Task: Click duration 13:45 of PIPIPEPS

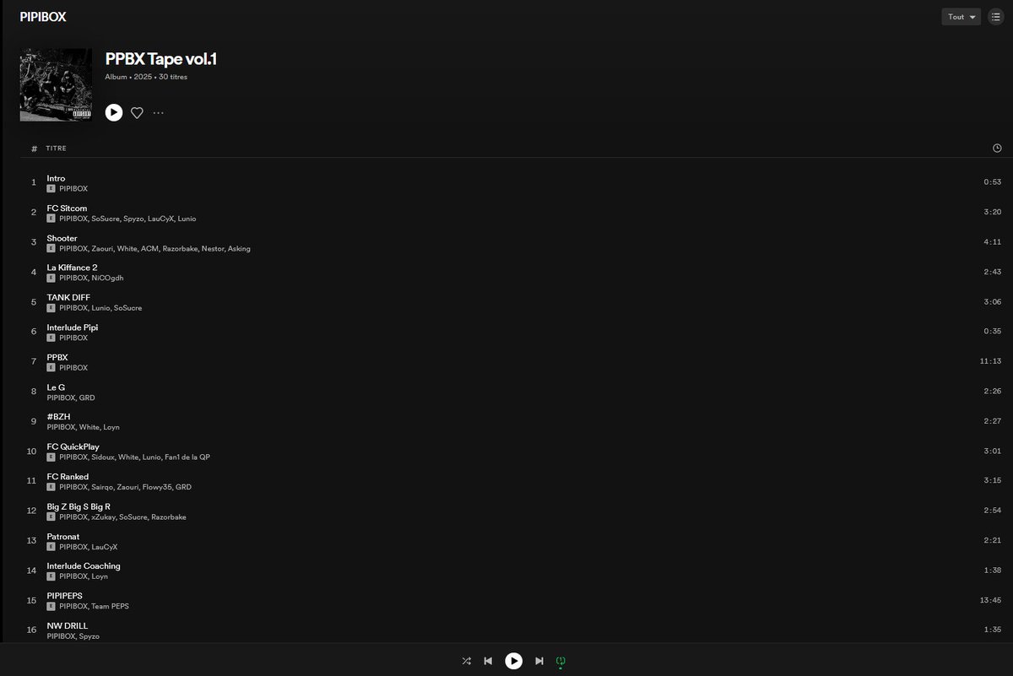Action: pos(990,600)
